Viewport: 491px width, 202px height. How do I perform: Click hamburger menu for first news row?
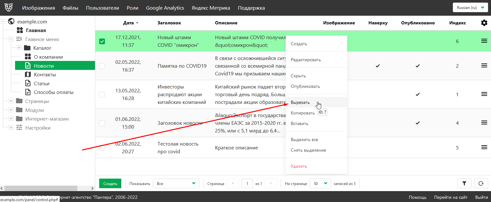pyautogui.click(x=484, y=41)
